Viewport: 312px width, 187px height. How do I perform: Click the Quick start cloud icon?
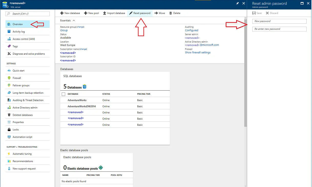9,71
